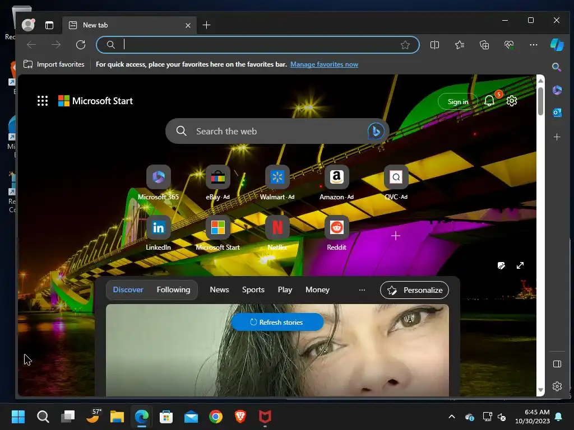This screenshot has width=574, height=430.
Task: Open Microsoft 365 in the sidebar
Action: pyautogui.click(x=557, y=90)
